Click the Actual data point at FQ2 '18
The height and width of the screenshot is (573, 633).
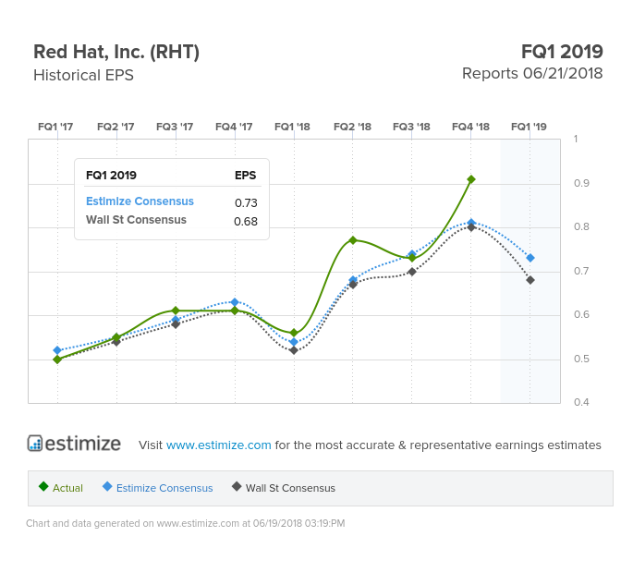[x=353, y=240]
